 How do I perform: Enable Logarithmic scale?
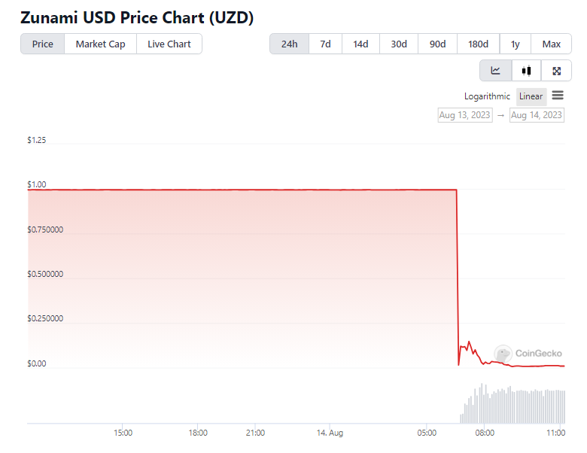tap(487, 96)
